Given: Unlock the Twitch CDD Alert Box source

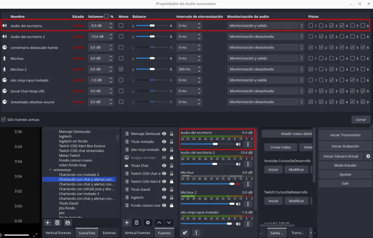Looking at the screenshot, I should pos(171,181).
